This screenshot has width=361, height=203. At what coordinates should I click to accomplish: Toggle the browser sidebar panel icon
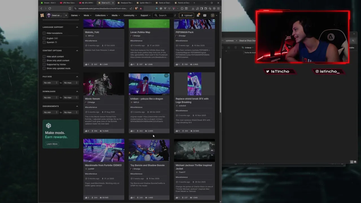pyautogui.click(x=201, y=8)
